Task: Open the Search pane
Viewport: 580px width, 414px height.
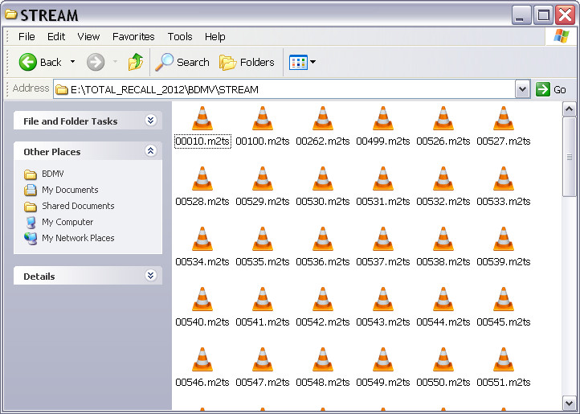Action: point(182,62)
